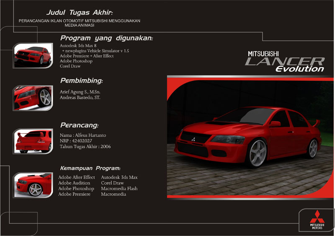Select the Program yang digunakan heading

pos(106,38)
